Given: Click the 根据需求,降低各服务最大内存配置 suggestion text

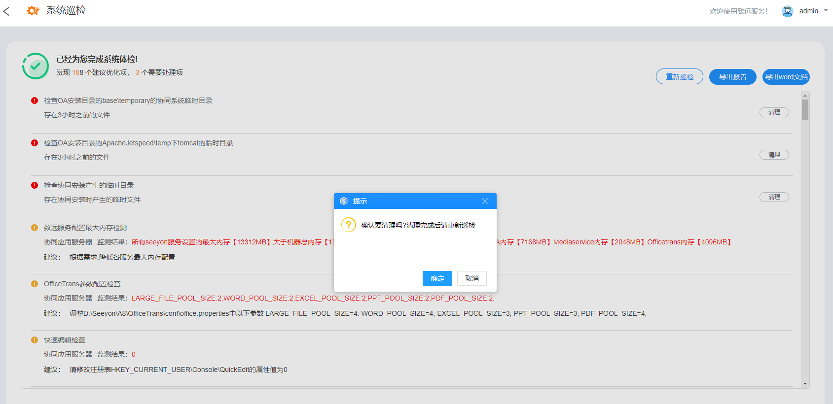Looking at the screenshot, I should click(x=122, y=257).
